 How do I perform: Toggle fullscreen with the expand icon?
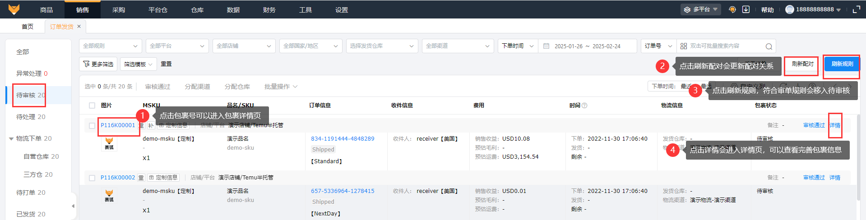tap(856, 9)
